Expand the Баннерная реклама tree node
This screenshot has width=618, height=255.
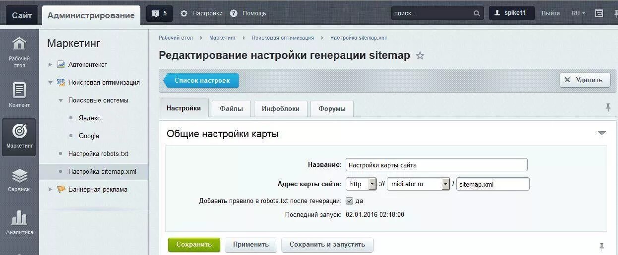click(x=50, y=189)
